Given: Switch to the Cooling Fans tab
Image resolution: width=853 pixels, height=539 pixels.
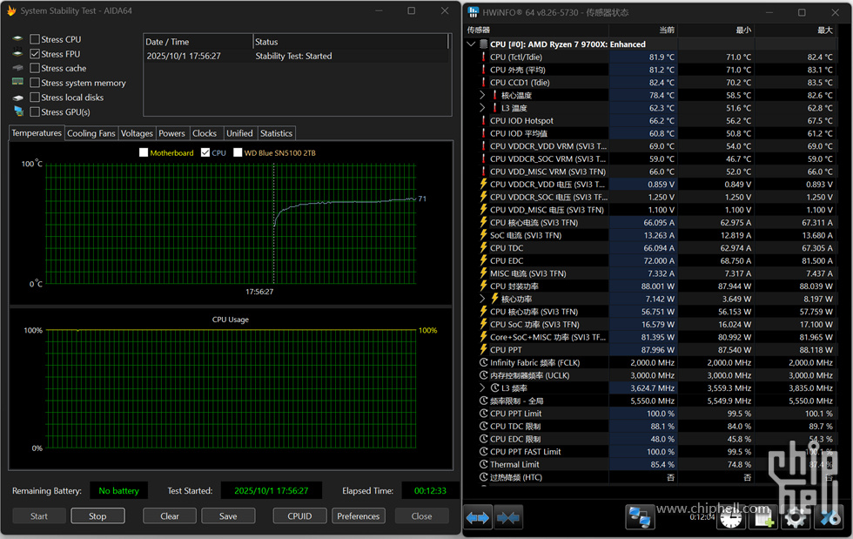Looking at the screenshot, I should coord(91,133).
